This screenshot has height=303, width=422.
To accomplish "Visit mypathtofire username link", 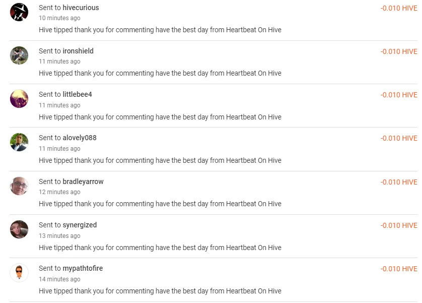I will 83,268.
